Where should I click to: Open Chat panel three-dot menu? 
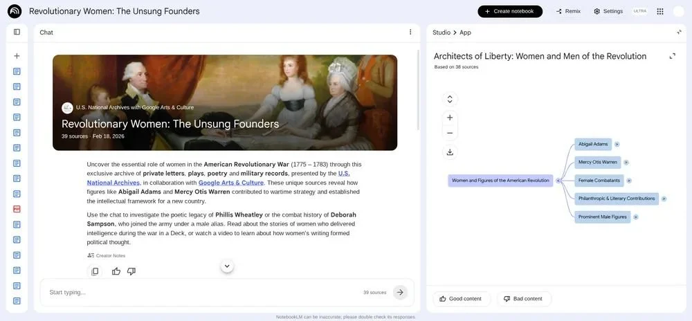410,32
